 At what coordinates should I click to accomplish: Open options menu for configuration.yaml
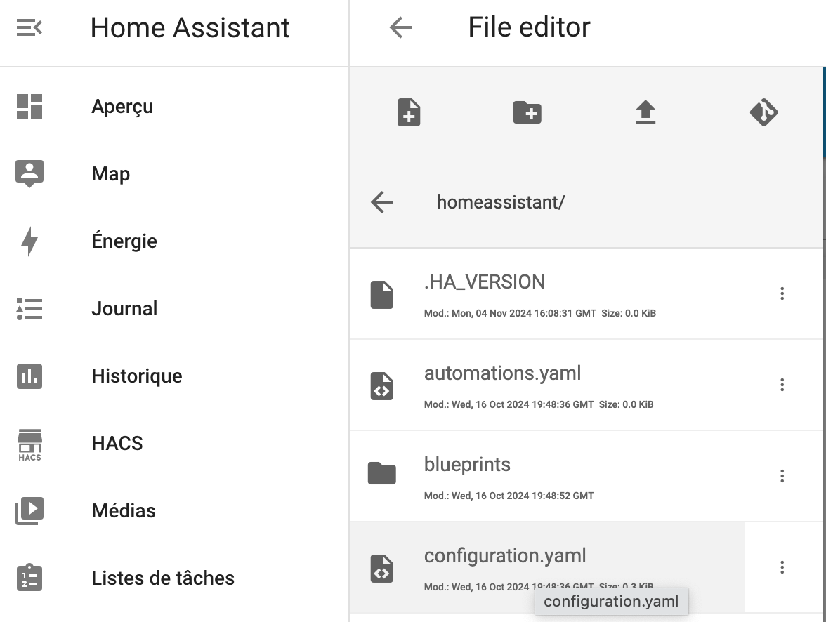pyautogui.click(x=782, y=567)
